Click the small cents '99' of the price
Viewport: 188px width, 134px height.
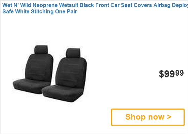(180, 73)
